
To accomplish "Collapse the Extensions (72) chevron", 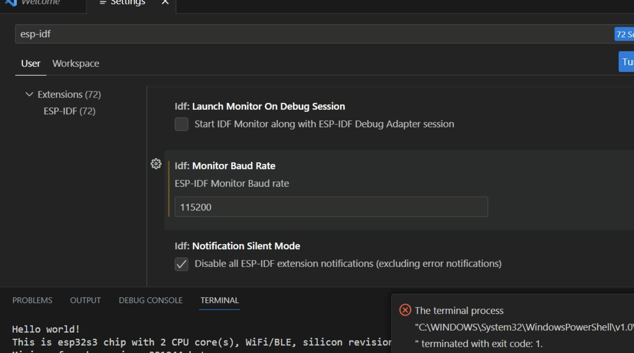I will pos(29,94).
